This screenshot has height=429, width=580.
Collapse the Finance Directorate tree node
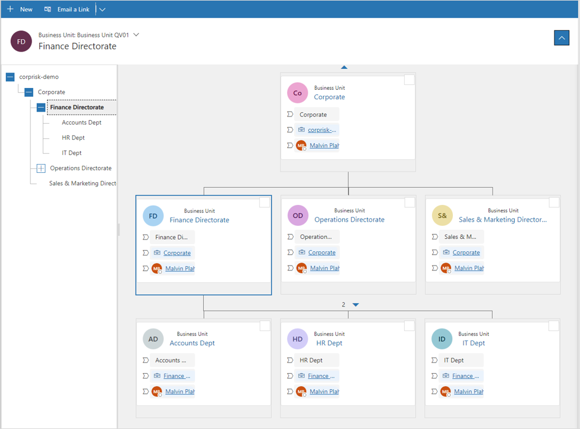(x=41, y=107)
